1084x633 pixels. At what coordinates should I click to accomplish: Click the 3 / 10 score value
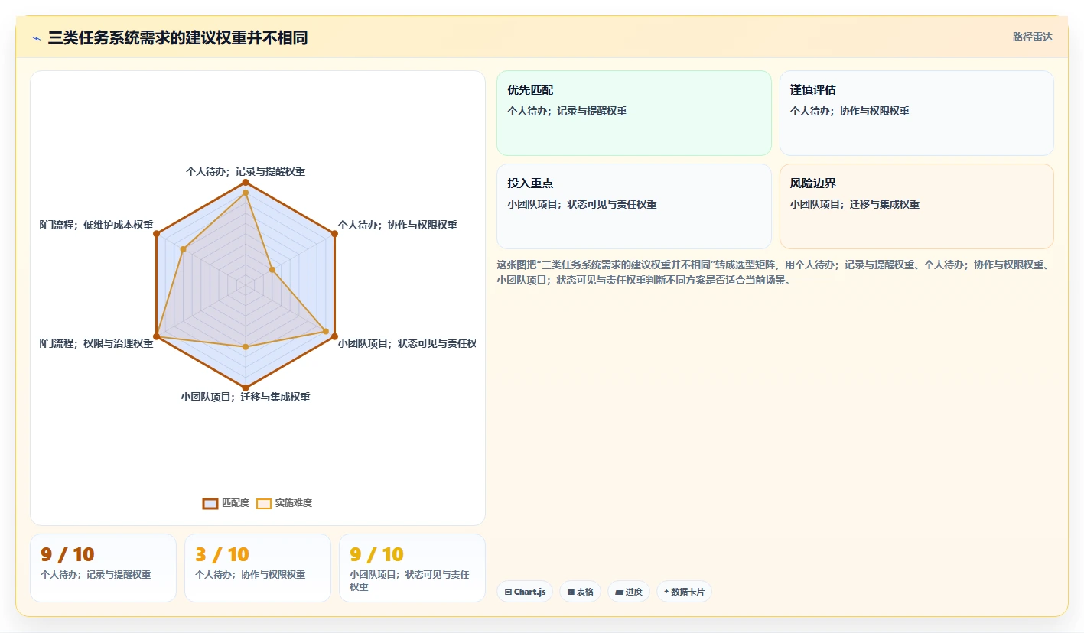[x=222, y=554]
